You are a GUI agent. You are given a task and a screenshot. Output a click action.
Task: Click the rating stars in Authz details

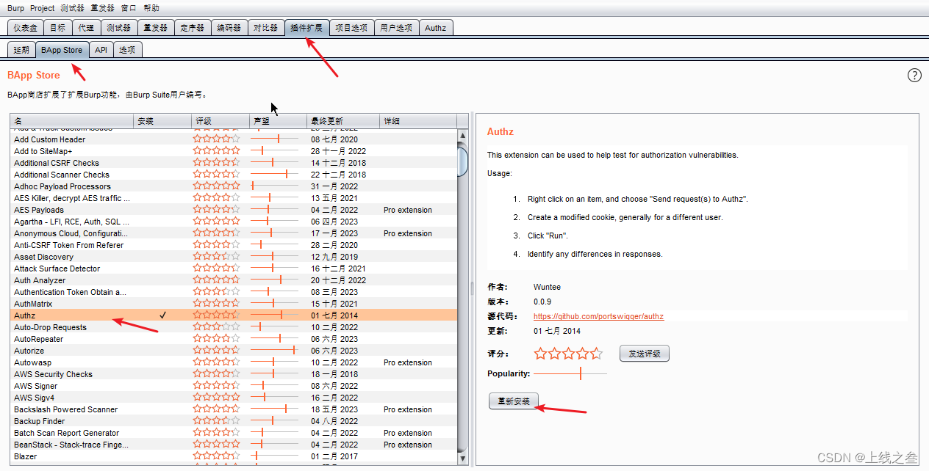(x=568, y=354)
